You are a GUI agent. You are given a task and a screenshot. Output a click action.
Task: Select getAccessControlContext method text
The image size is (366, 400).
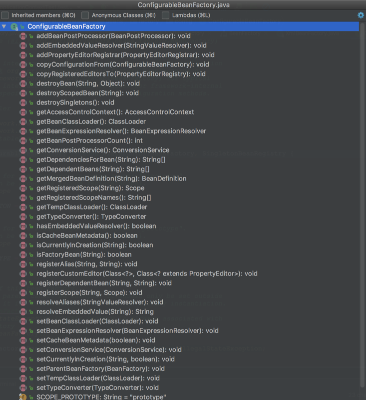pyautogui.click(x=115, y=112)
